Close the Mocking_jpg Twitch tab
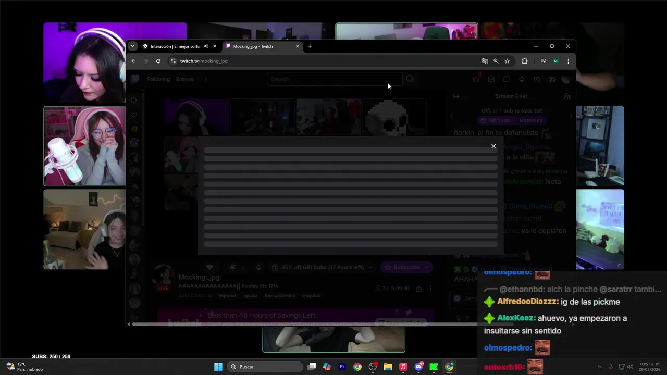Screen dimensions: 667x375 click(x=298, y=46)
